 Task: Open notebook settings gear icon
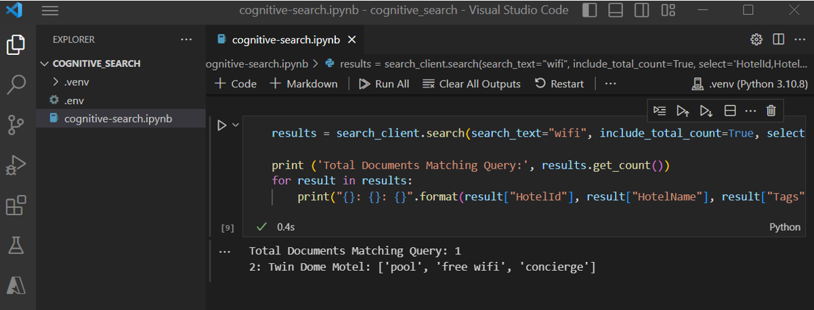pyautogui.click(x=756, y=39)
